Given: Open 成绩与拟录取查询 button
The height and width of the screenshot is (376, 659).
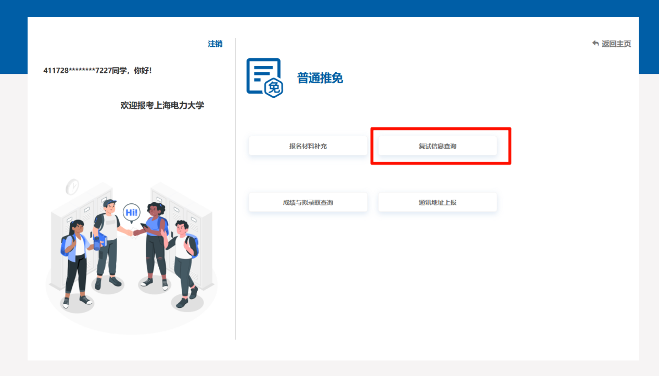Looking at the screenshot, I should coord(308,202).
